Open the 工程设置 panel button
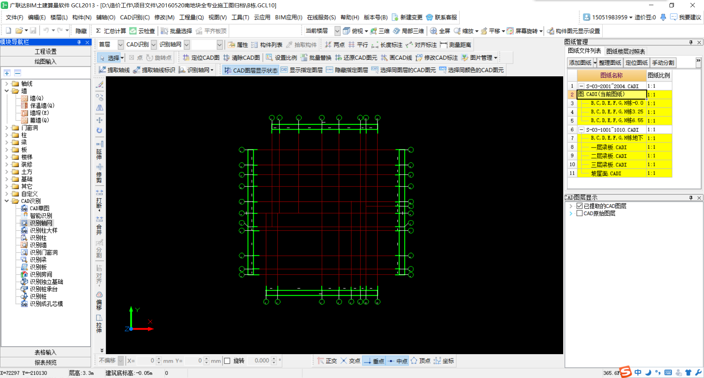 45,51
